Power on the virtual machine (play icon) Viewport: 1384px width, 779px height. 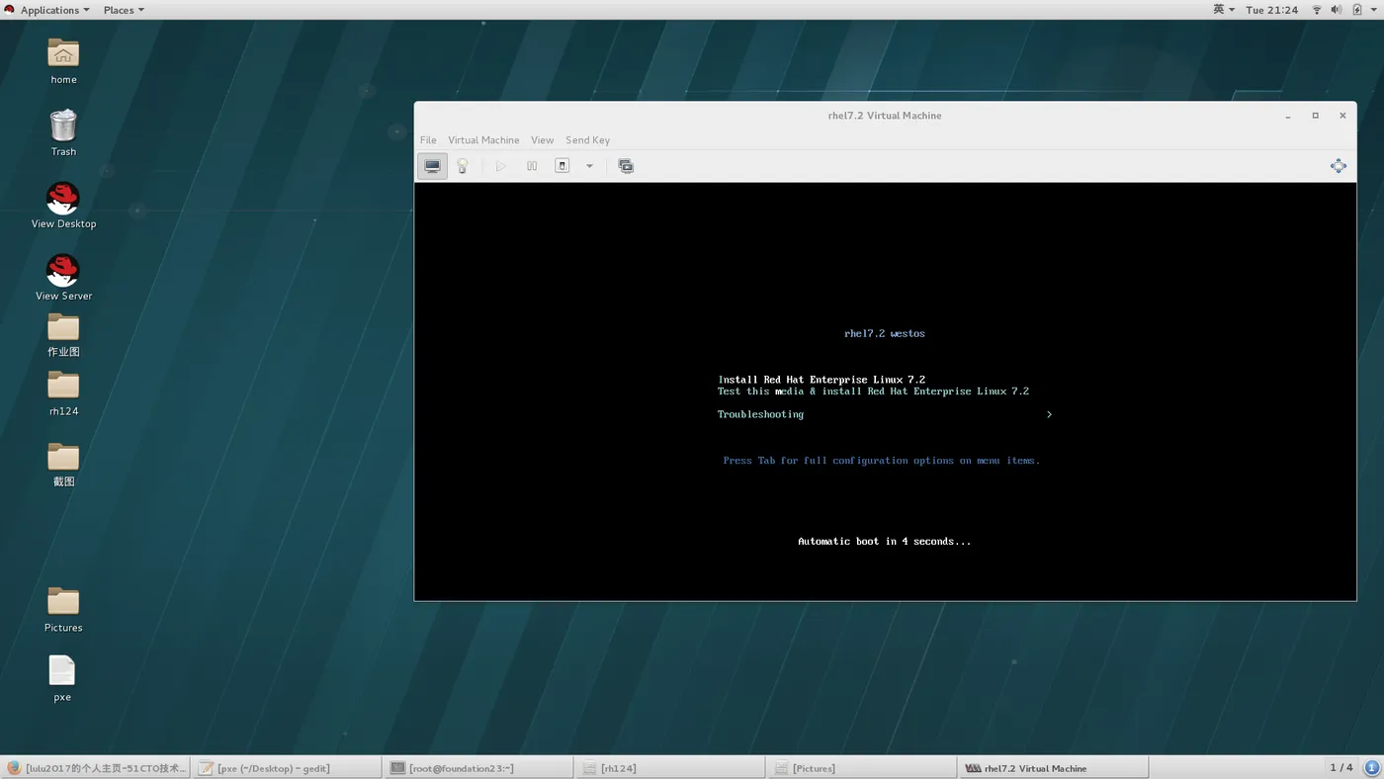pos(501,166)
